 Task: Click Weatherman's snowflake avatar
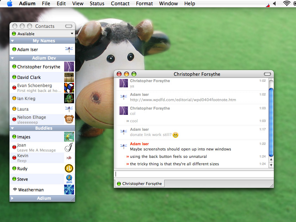coord(69,190)
